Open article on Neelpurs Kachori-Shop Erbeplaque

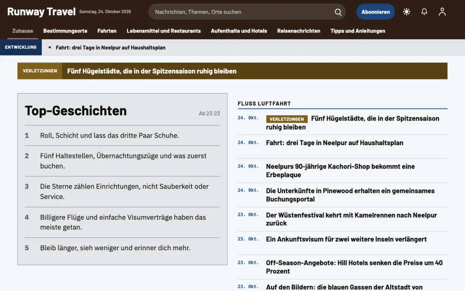click(x=341, y=171)
